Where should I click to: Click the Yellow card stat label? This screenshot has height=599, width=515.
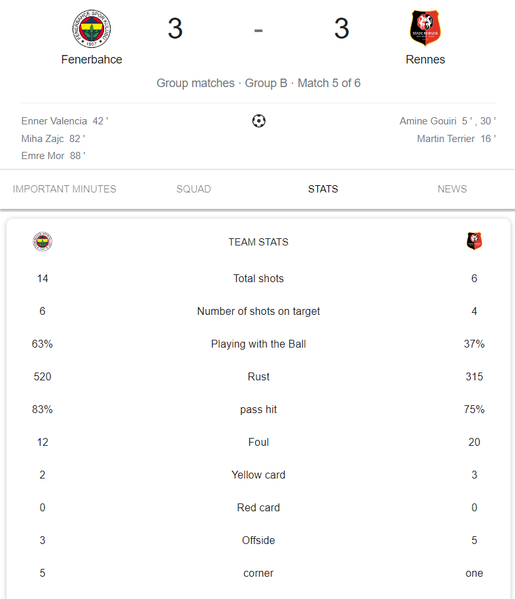(x=258, y=475)
